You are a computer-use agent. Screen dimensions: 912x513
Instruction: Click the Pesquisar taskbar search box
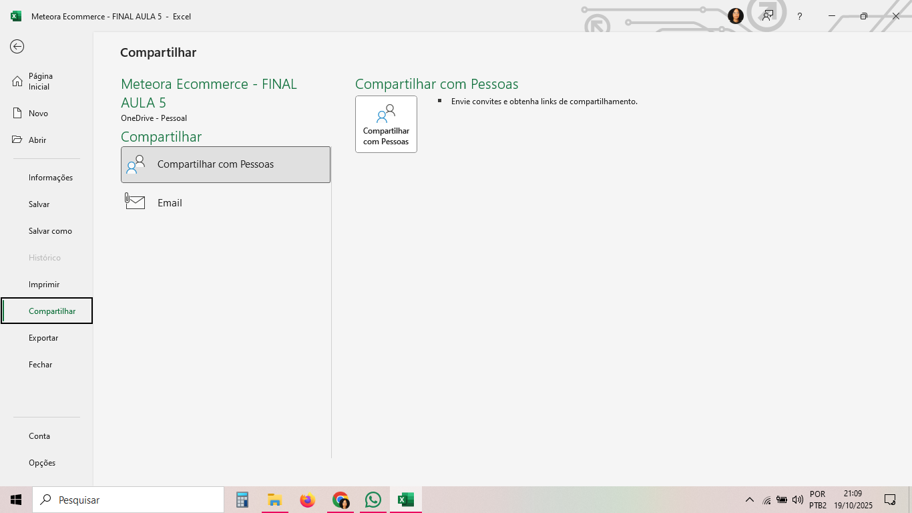(x=128, y=500)
